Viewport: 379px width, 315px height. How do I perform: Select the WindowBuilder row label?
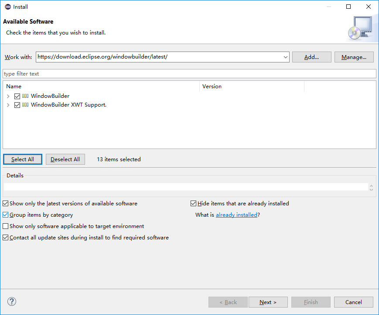50,96
